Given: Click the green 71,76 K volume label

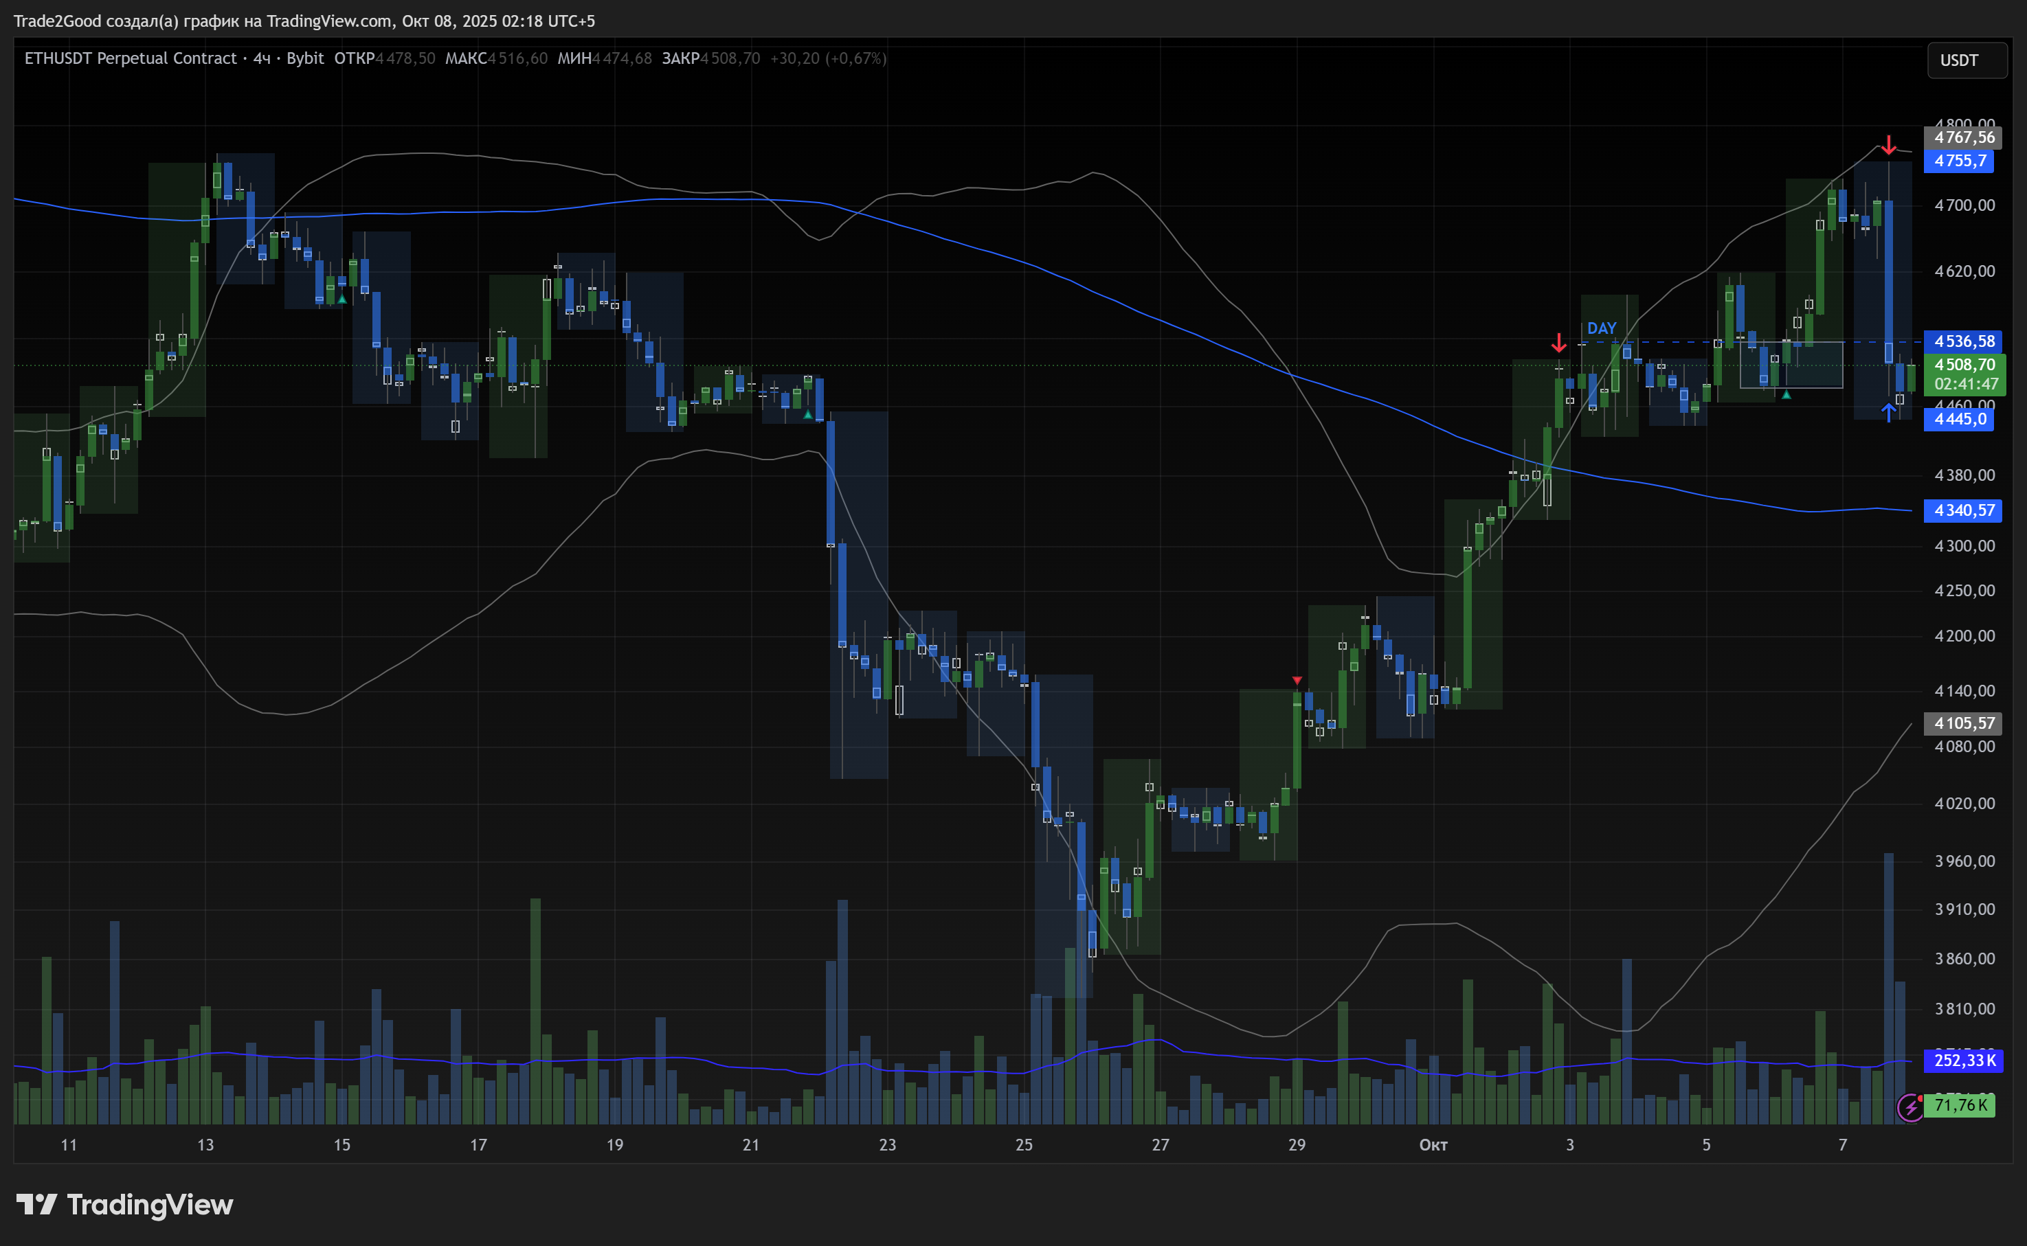Looking at the screenshot, I should [x=1960, y=1105].
